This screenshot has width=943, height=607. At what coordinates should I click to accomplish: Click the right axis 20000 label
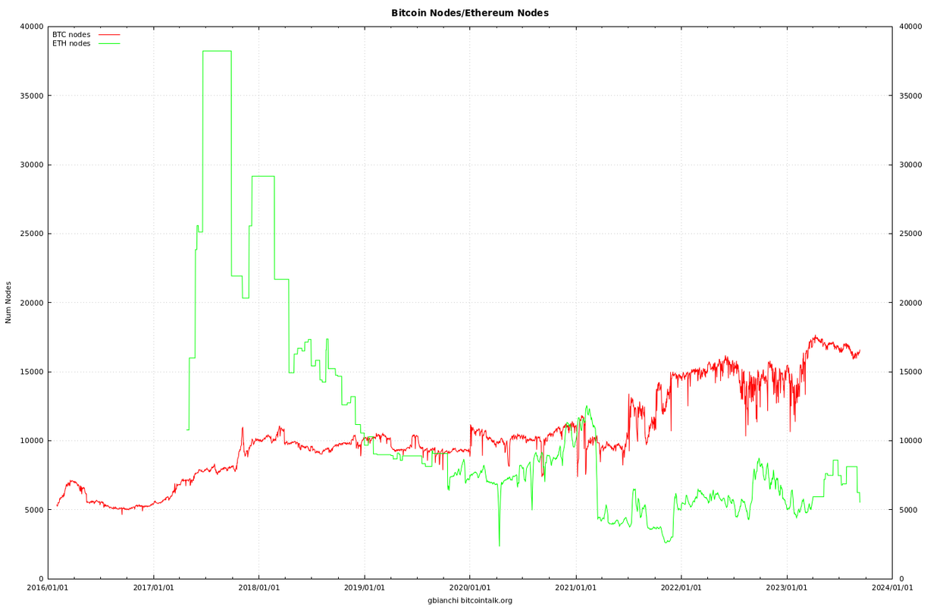click(x=910, y=303)
